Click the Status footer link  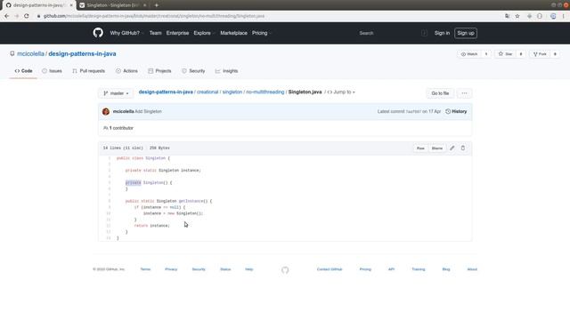tap(225, 269)
